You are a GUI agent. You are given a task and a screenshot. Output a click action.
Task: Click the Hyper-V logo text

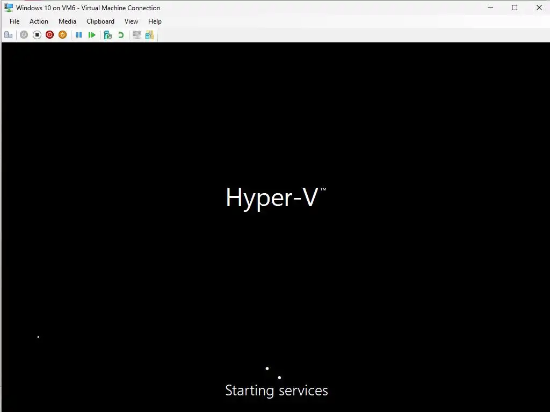[276, 198]
